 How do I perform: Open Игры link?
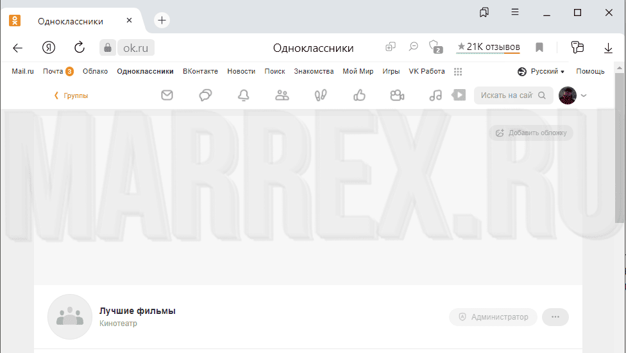point(391,71)
